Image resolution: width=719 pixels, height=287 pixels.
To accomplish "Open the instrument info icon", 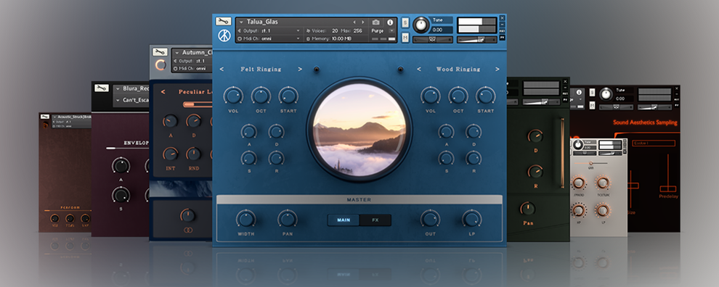I will pos(390,22).
